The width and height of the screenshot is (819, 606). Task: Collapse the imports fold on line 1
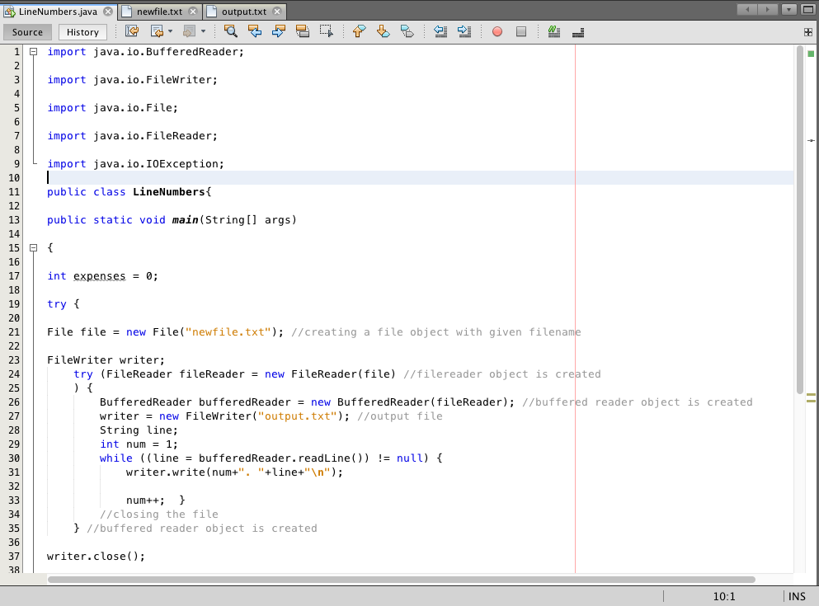pyautogui.click(x=34, y=52)
